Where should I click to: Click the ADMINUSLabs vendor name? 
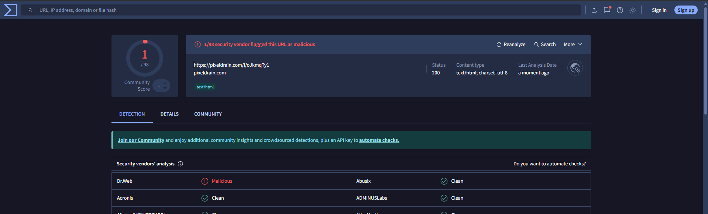pyautogui.click(x=371, y=198)
